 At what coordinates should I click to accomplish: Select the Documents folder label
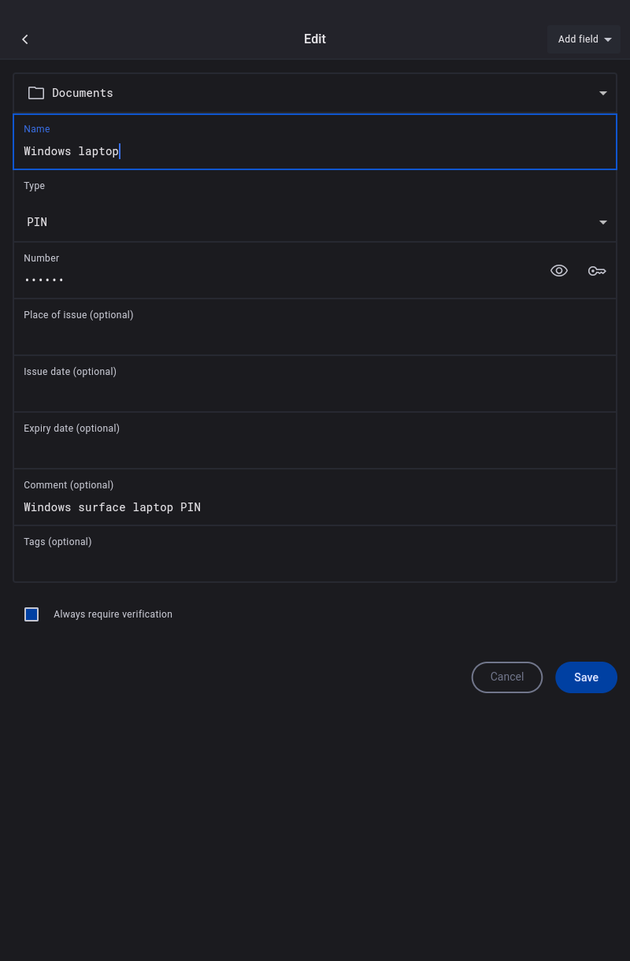(83, 93)
